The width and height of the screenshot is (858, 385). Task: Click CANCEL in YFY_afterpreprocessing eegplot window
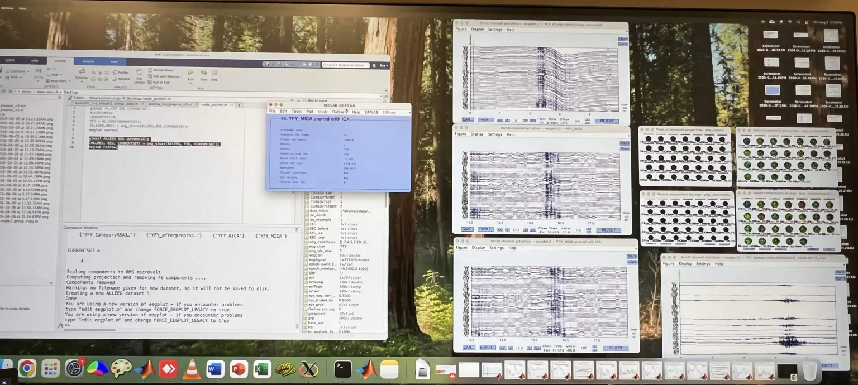click(468, 119)
